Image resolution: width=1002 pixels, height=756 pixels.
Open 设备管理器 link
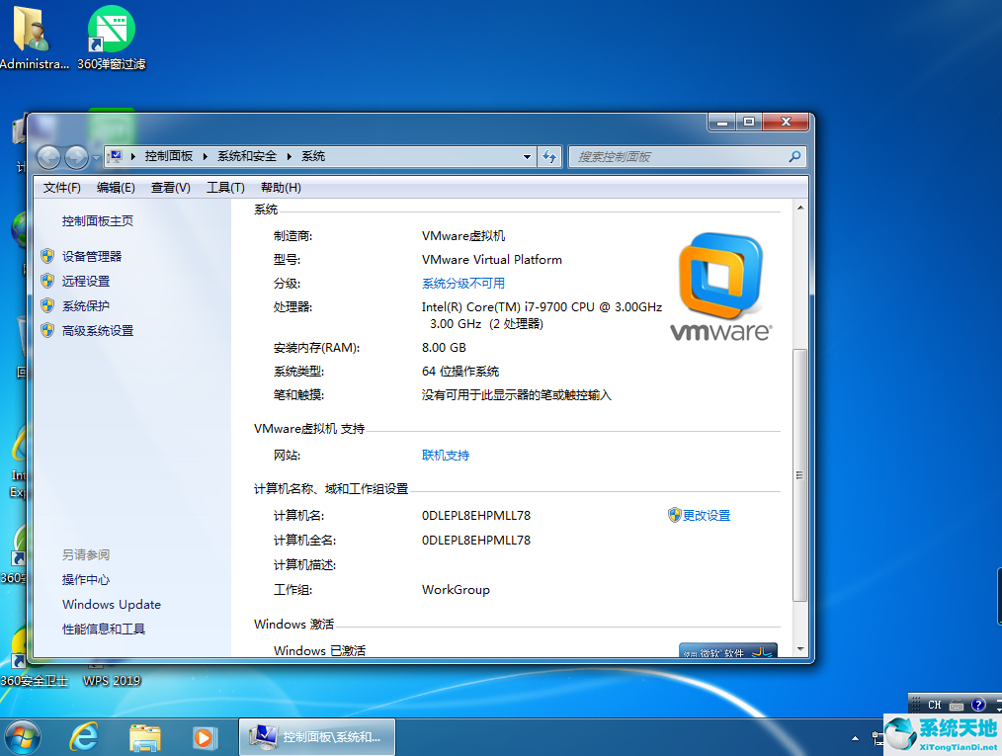pyautogui.click(x=92, y=256)
